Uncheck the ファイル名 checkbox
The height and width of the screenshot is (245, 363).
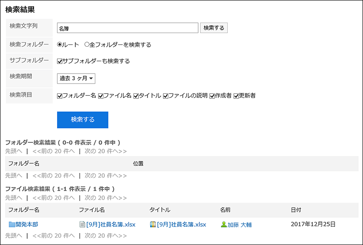(x=101, y=96)
